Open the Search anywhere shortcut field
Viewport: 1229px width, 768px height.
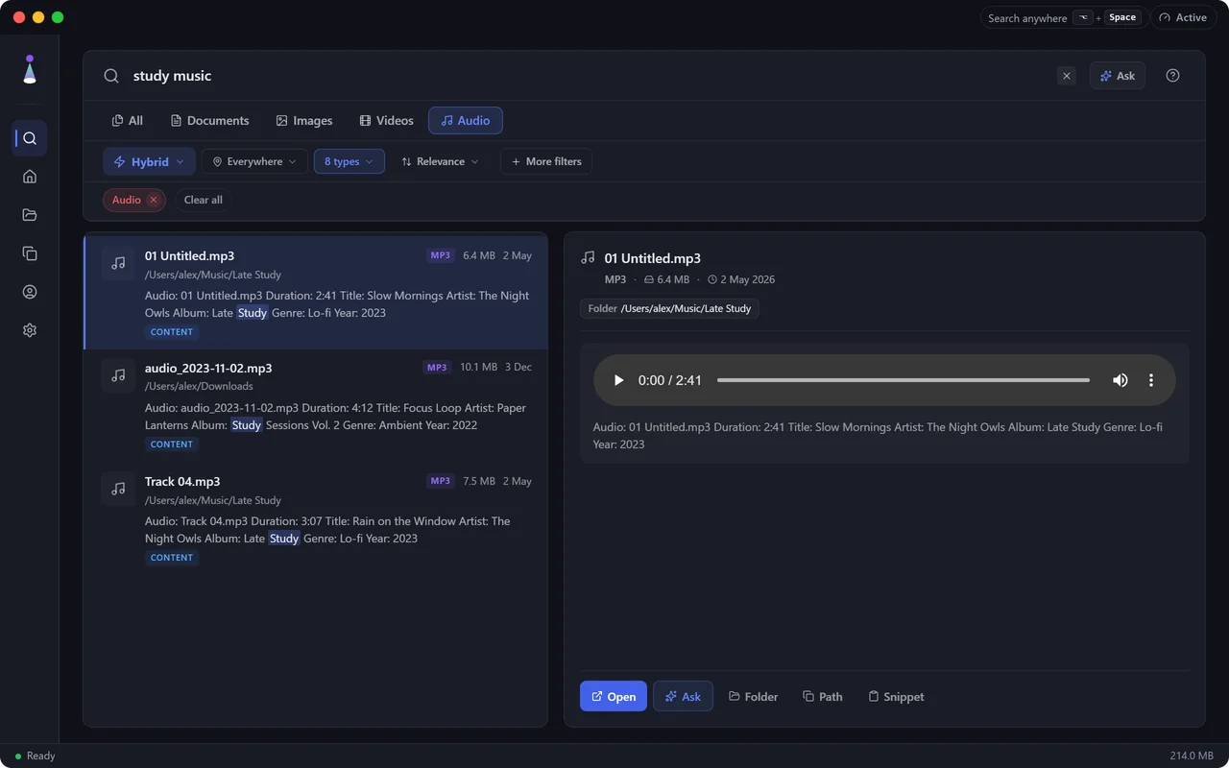click(1063, 17)
